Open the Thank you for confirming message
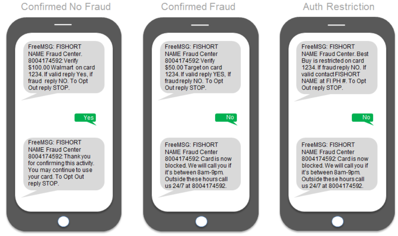Viewport: 398px width, 236px height. point(64,164)
